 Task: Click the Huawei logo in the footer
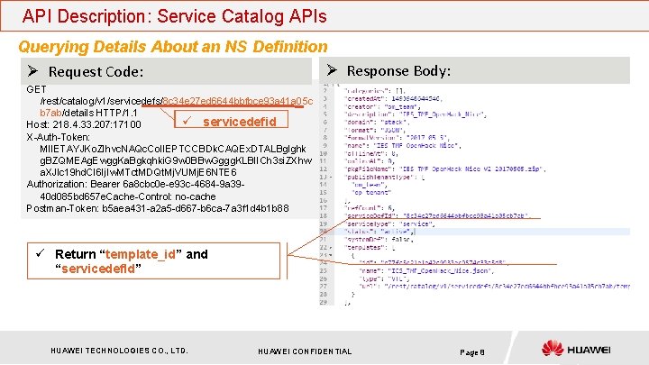point(576,349)
